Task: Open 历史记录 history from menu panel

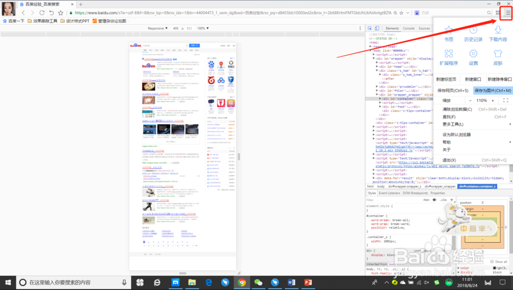Action: coord(473,34)
